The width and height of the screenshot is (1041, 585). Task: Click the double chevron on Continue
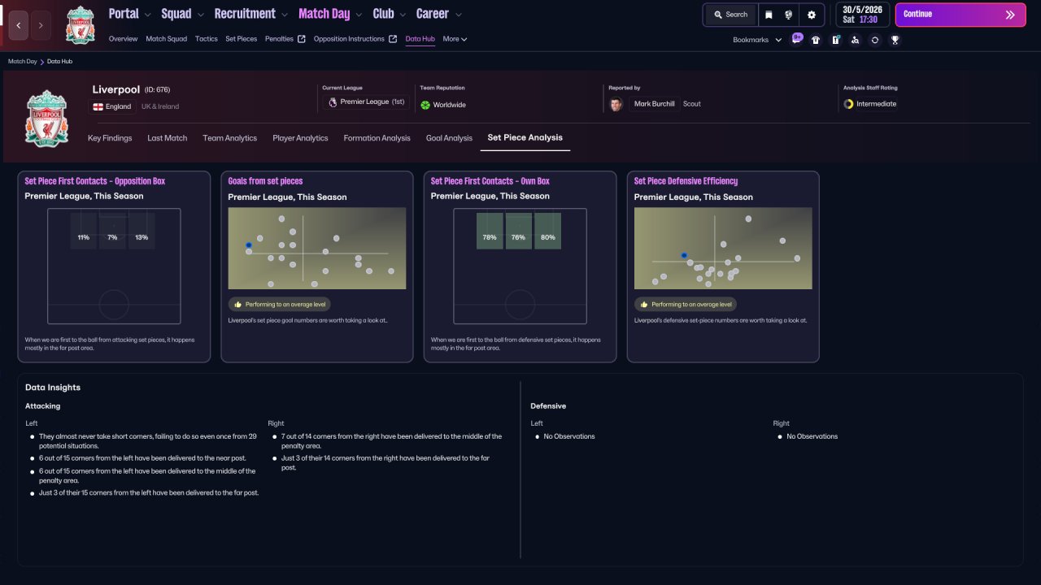[1010, 15]
